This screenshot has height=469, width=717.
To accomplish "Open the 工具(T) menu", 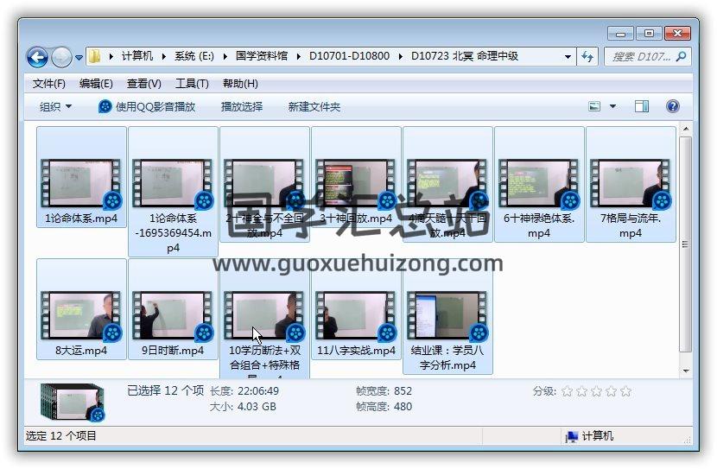I will point(192,84).
